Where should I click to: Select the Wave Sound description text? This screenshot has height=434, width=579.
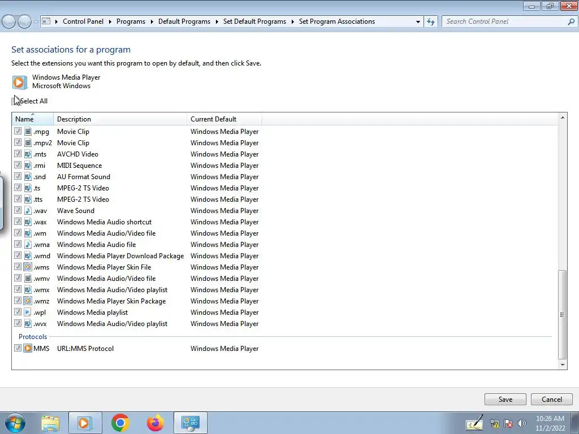tap(76, 211)
